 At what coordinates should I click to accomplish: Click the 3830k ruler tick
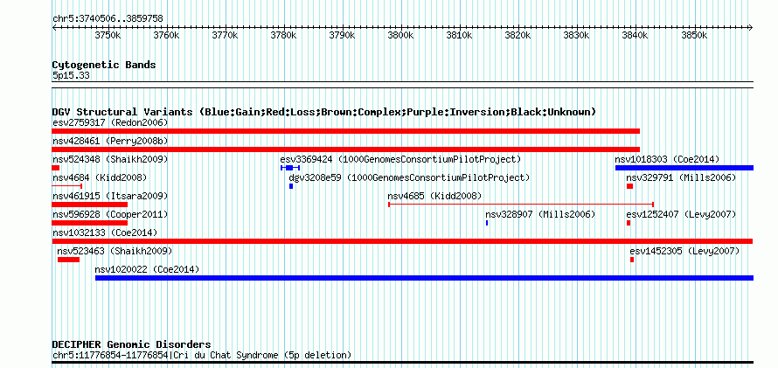[x=577, y=35]
